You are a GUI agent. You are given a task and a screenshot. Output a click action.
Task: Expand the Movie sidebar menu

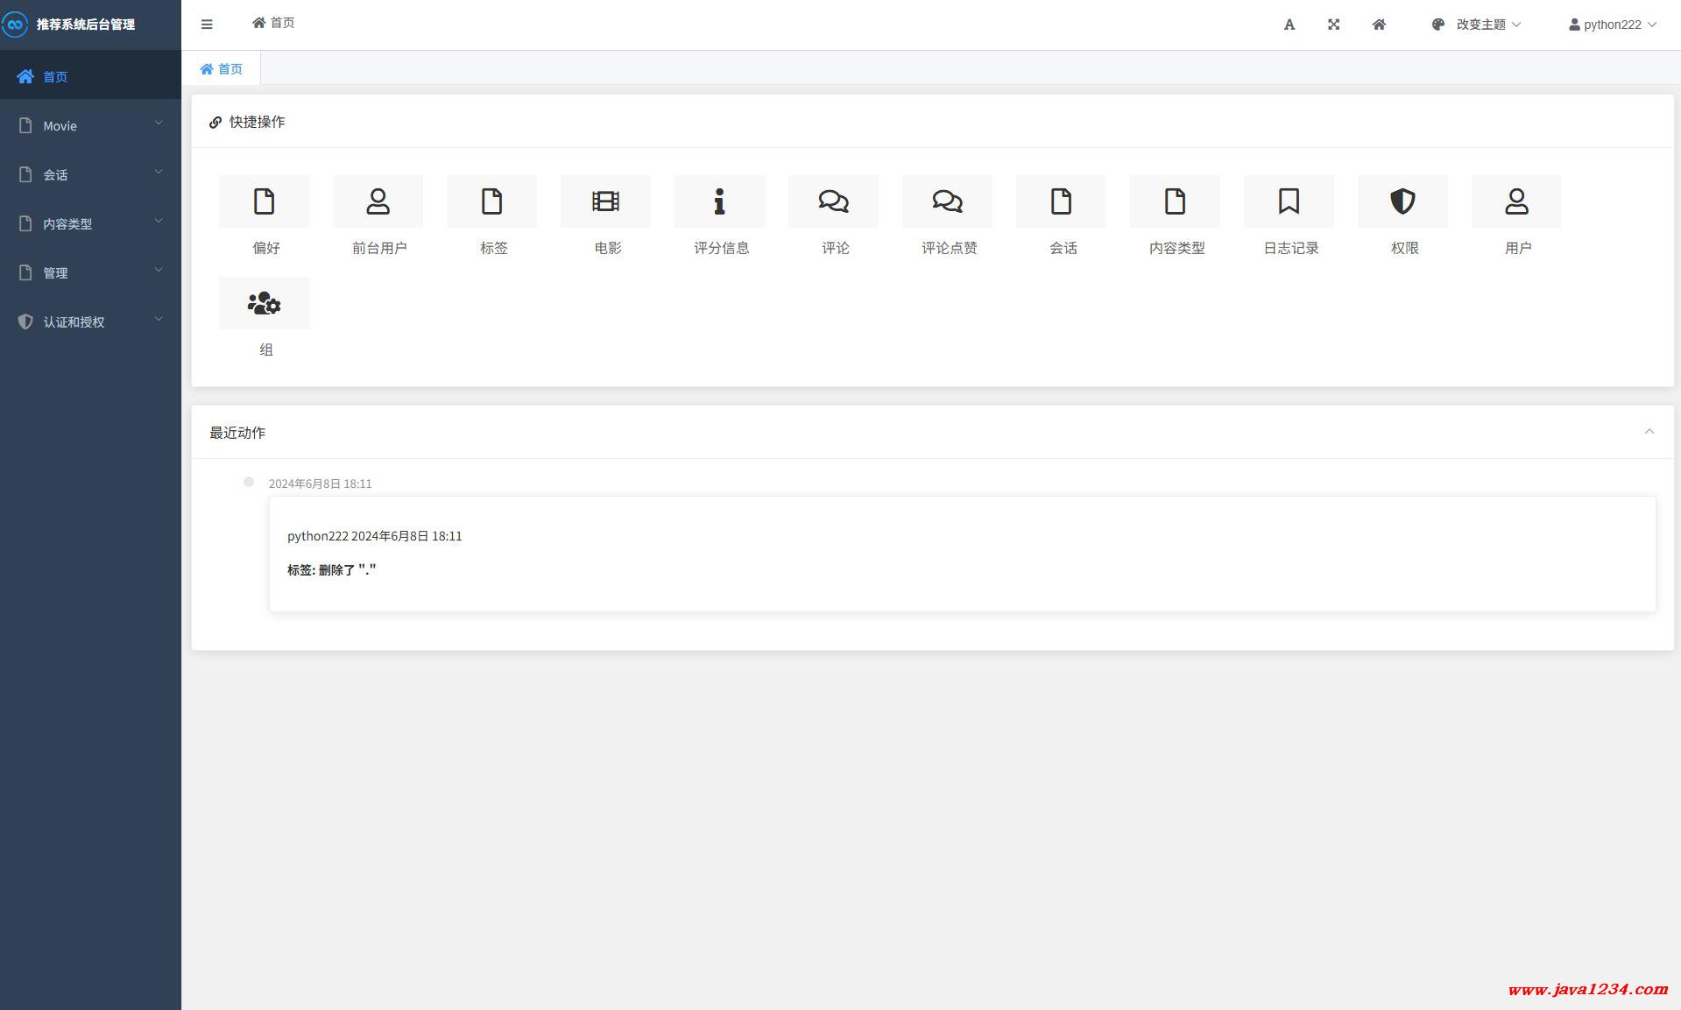coord(90,125)
